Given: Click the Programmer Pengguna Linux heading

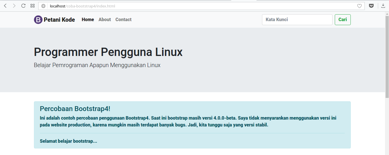Looking at the screenshot, I should pyautogui.click(x=108, y=52).
